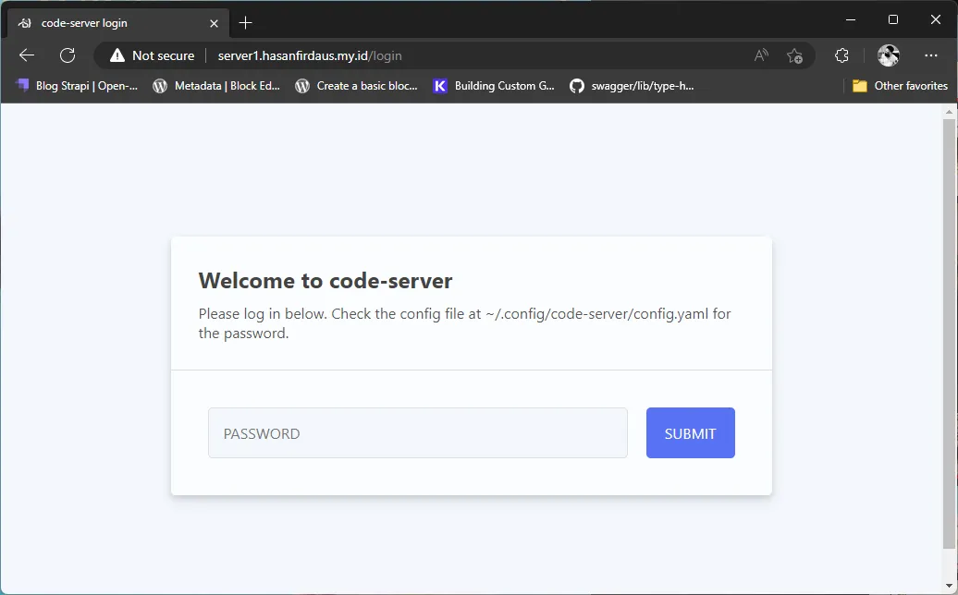Viewport: 958px width, 595px height.
Task: Reload the code-server login page
Action: pos(67,55)
